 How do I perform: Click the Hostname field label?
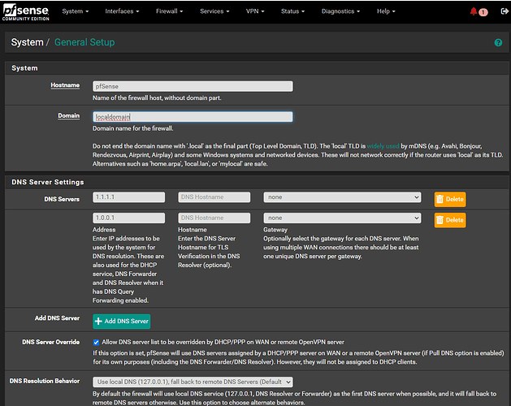point(65,85)
